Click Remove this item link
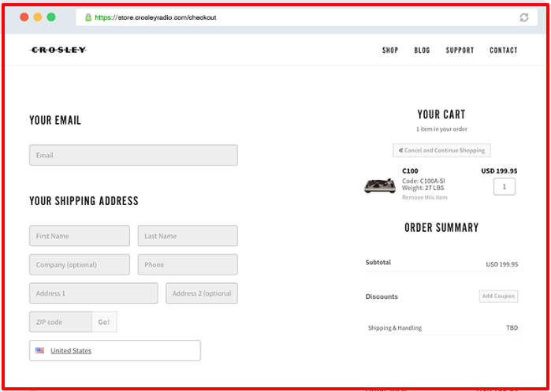The height and width of the screenshot is (392, 551). tap(425, 197)
